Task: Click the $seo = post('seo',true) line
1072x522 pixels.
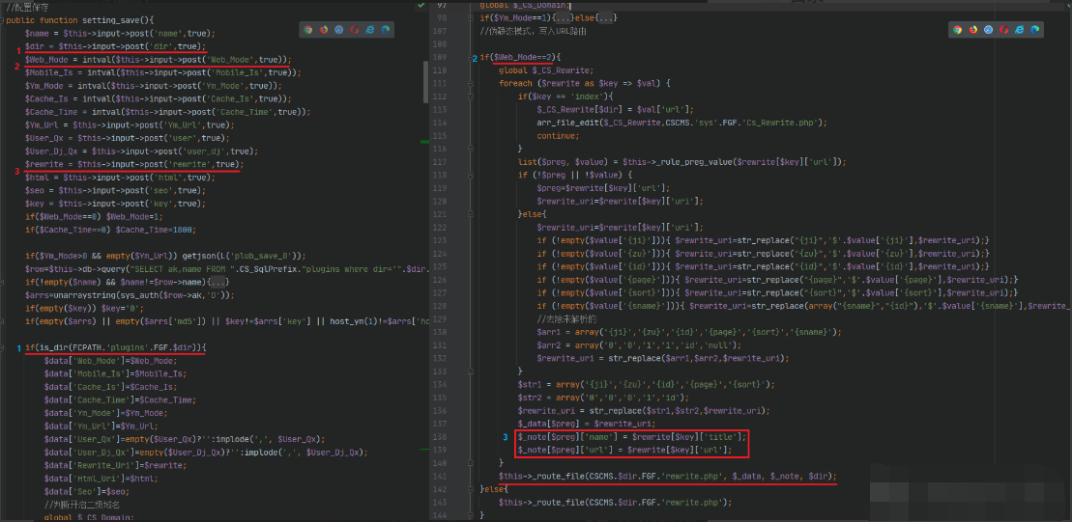Action: point(116,190)
